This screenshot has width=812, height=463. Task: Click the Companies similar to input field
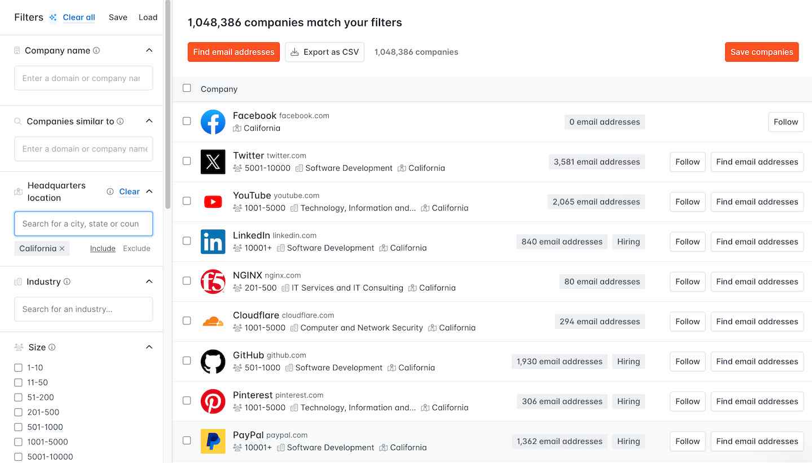(x=83, y=149)
